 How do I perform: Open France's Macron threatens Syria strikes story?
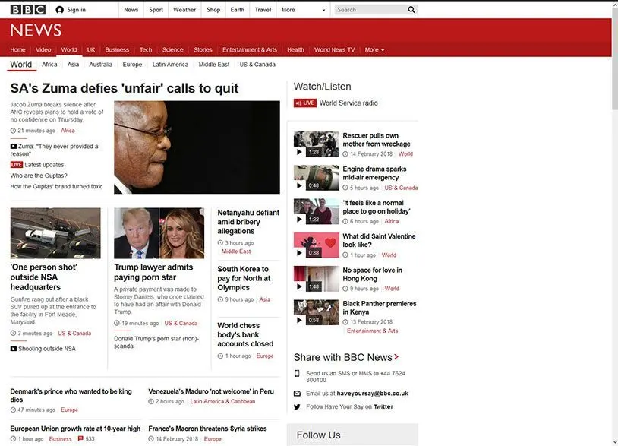207,429
